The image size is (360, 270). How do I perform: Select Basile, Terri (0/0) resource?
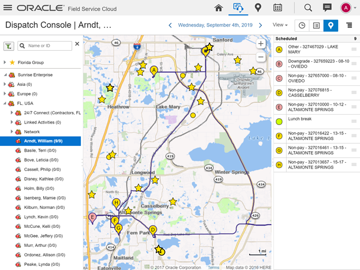[x=40, y=151]
